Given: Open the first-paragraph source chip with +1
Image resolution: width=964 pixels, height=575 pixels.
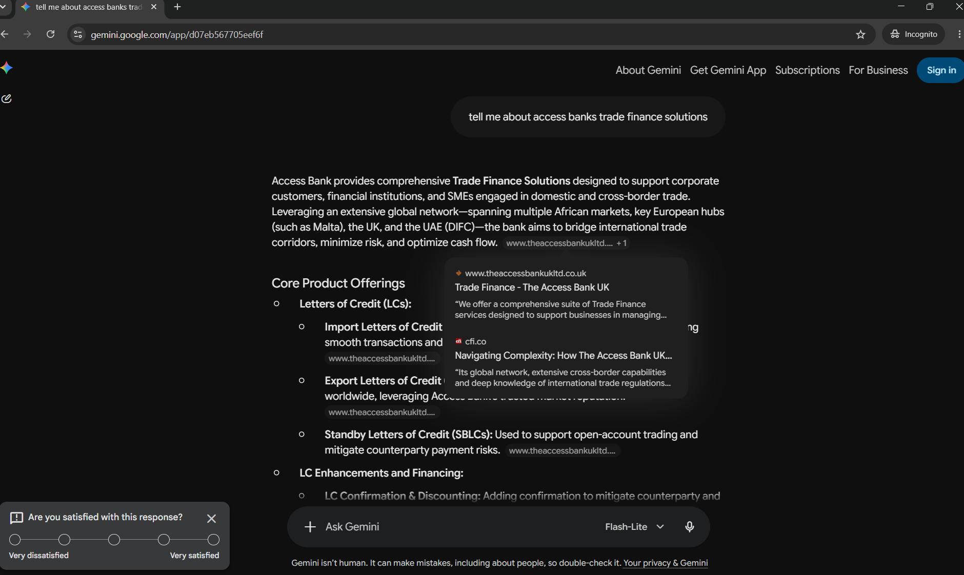Looking at the screenshot, I should pos(567,243).
